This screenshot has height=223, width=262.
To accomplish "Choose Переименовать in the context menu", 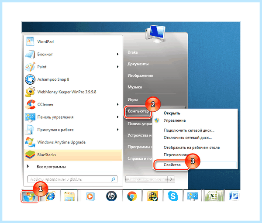I will point(176,155).
